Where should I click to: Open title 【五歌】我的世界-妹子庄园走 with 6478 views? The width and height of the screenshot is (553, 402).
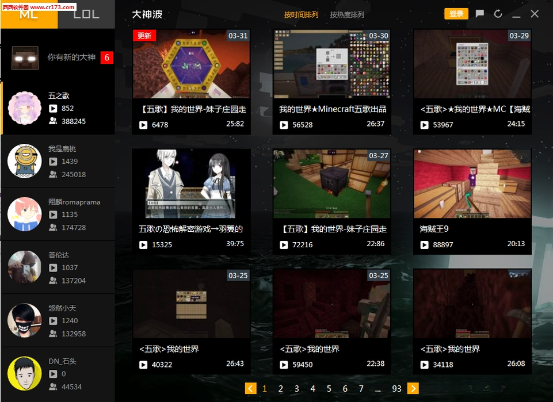click(x=193, y=109)
